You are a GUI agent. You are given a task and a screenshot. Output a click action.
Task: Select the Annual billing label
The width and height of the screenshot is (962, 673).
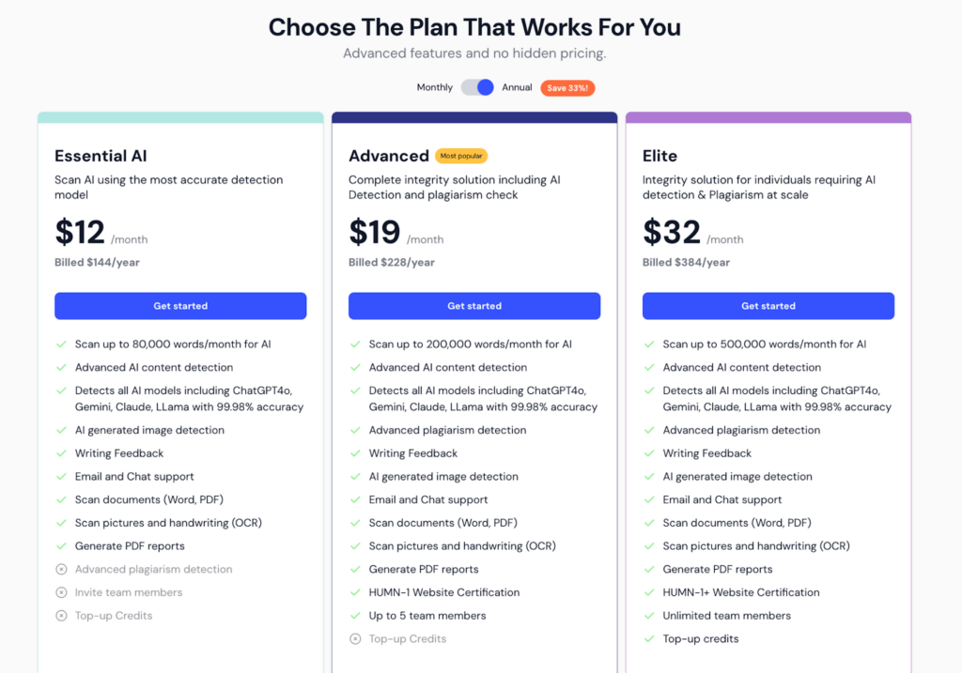[x=517, y=87]
